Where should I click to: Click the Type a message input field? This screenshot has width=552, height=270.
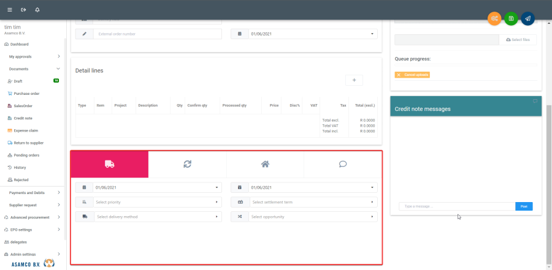[x=456, y=206]
